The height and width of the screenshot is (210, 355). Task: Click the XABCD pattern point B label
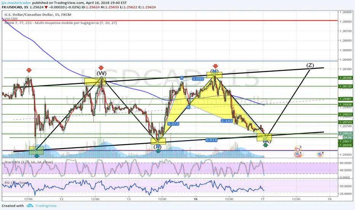click(x=189, y=107)
